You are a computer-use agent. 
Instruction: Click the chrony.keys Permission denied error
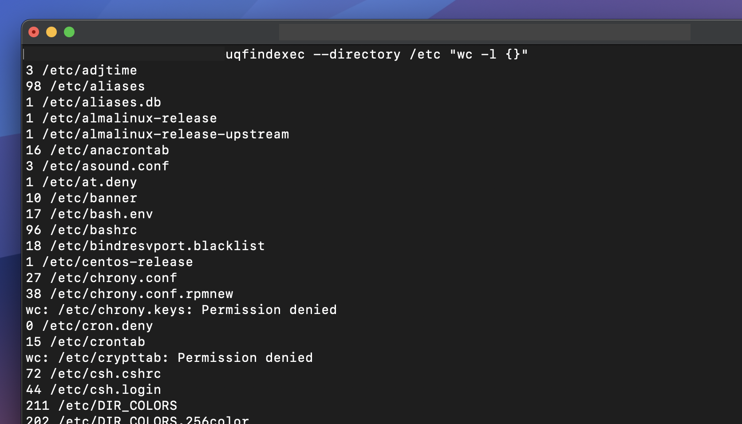(181, 310)
